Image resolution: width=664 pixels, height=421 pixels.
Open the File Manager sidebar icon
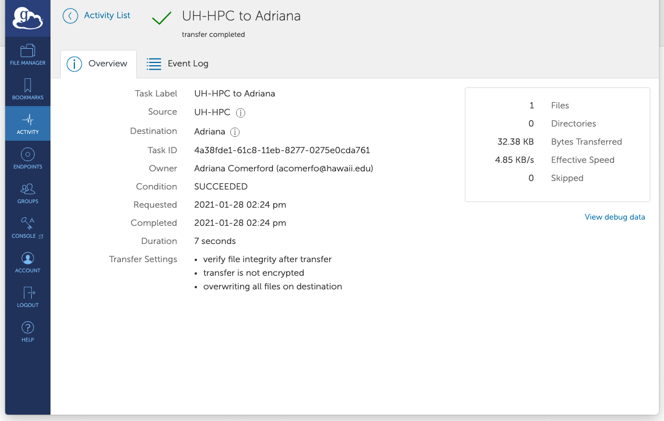[28, 54]
